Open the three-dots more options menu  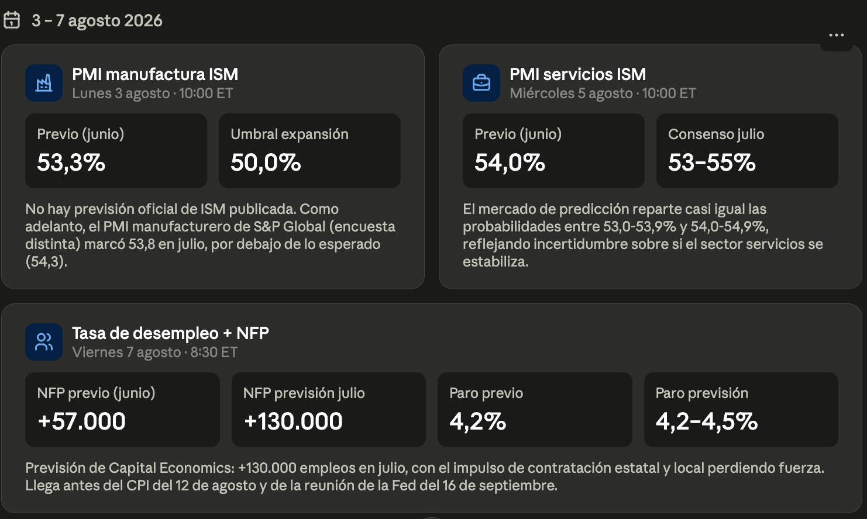(x=837, y=36)
